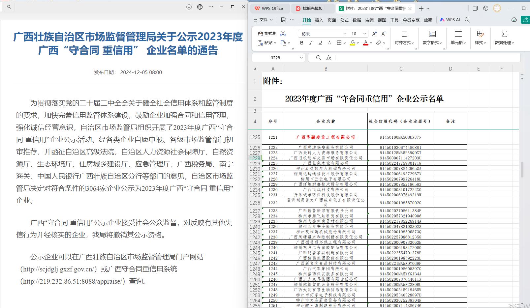Click the window tile/multi-window icon
Screen dimensions: 530x308
pyautogui.click(x=475, y=8)
